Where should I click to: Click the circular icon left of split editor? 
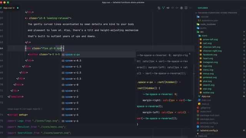pos(181,8)
